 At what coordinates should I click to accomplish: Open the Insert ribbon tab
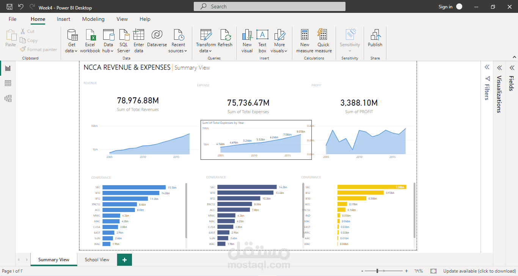pyautogui.click(x=64, y=19)
